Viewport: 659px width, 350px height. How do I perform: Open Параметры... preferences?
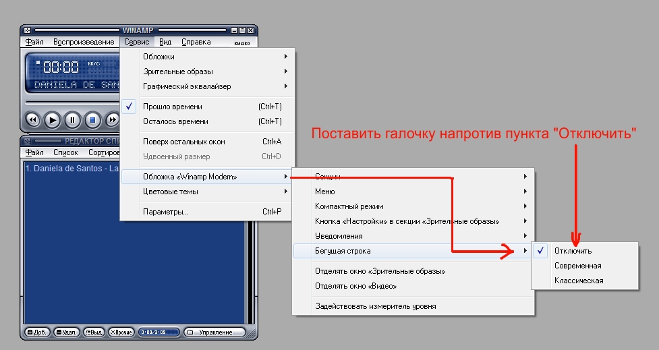pos(208,212)
